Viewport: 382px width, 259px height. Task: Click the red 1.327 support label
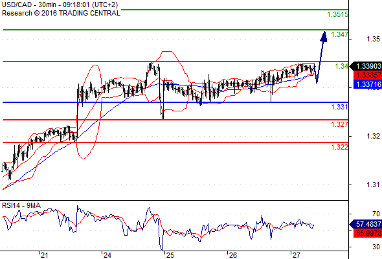click(339, 124)
